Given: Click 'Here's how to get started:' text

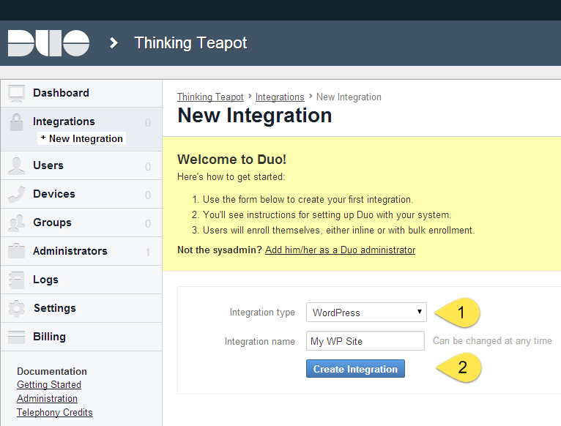Looking at the screenshot, I should 231,177.
